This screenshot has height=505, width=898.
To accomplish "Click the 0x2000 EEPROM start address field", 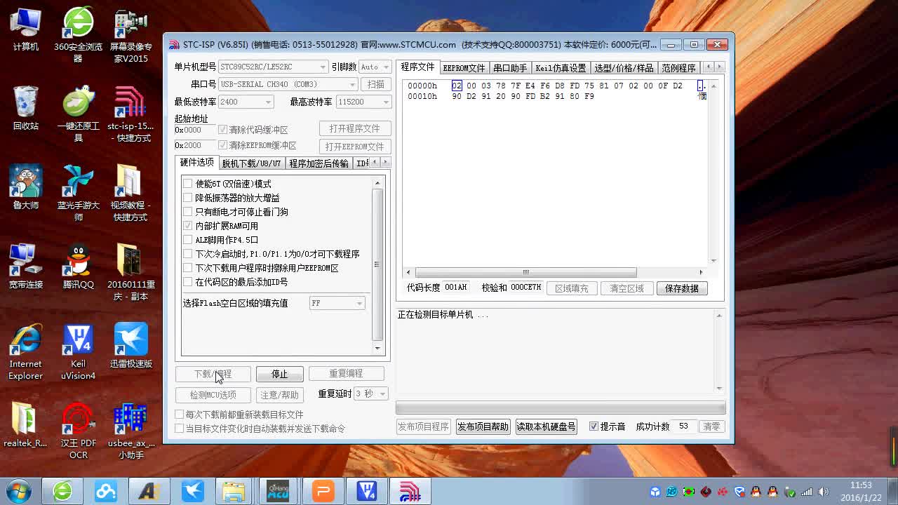I will (x=195, y=145).
